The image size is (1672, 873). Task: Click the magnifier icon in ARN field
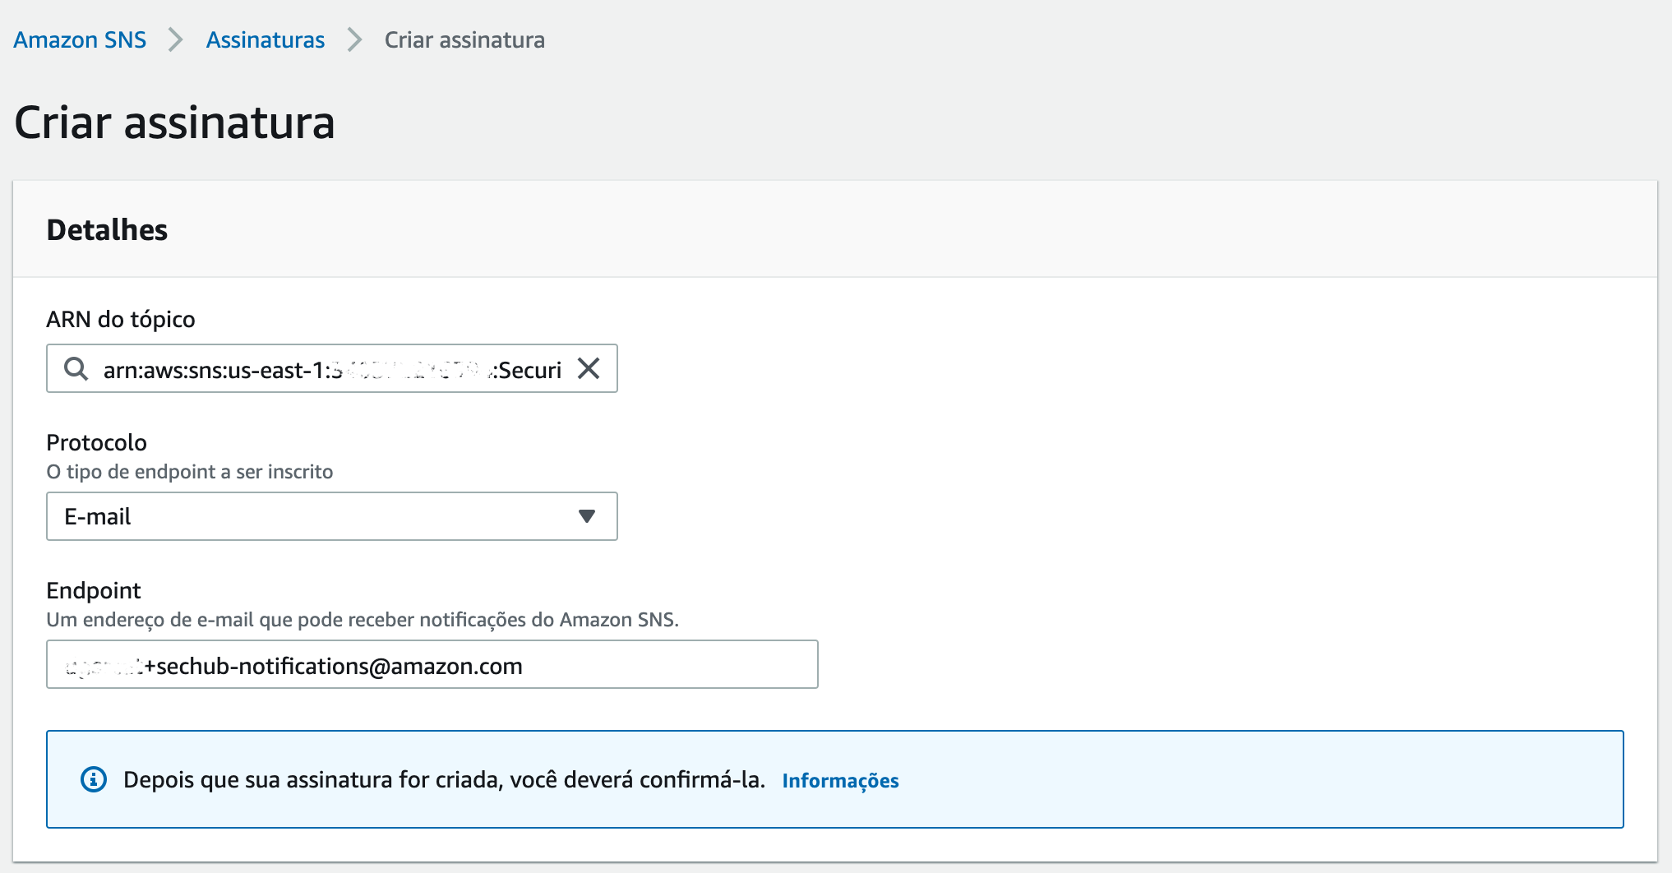tap(76, 369)
